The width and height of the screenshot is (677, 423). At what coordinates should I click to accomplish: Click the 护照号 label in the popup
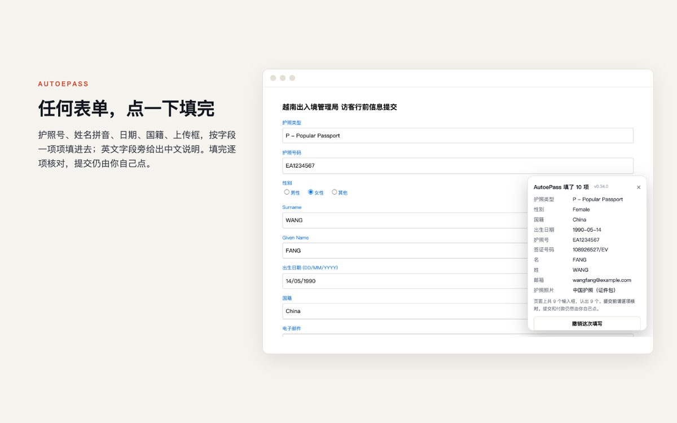click(542, 240)
